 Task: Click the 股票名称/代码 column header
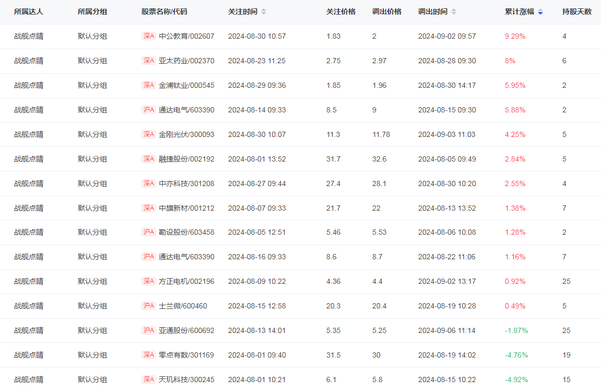(164, 12)
